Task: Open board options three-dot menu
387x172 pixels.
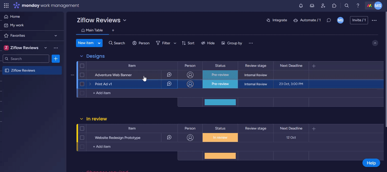Action: 374,20
